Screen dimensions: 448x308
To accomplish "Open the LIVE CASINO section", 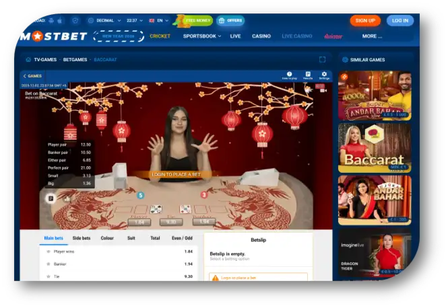I will click(x=297, y=36).
